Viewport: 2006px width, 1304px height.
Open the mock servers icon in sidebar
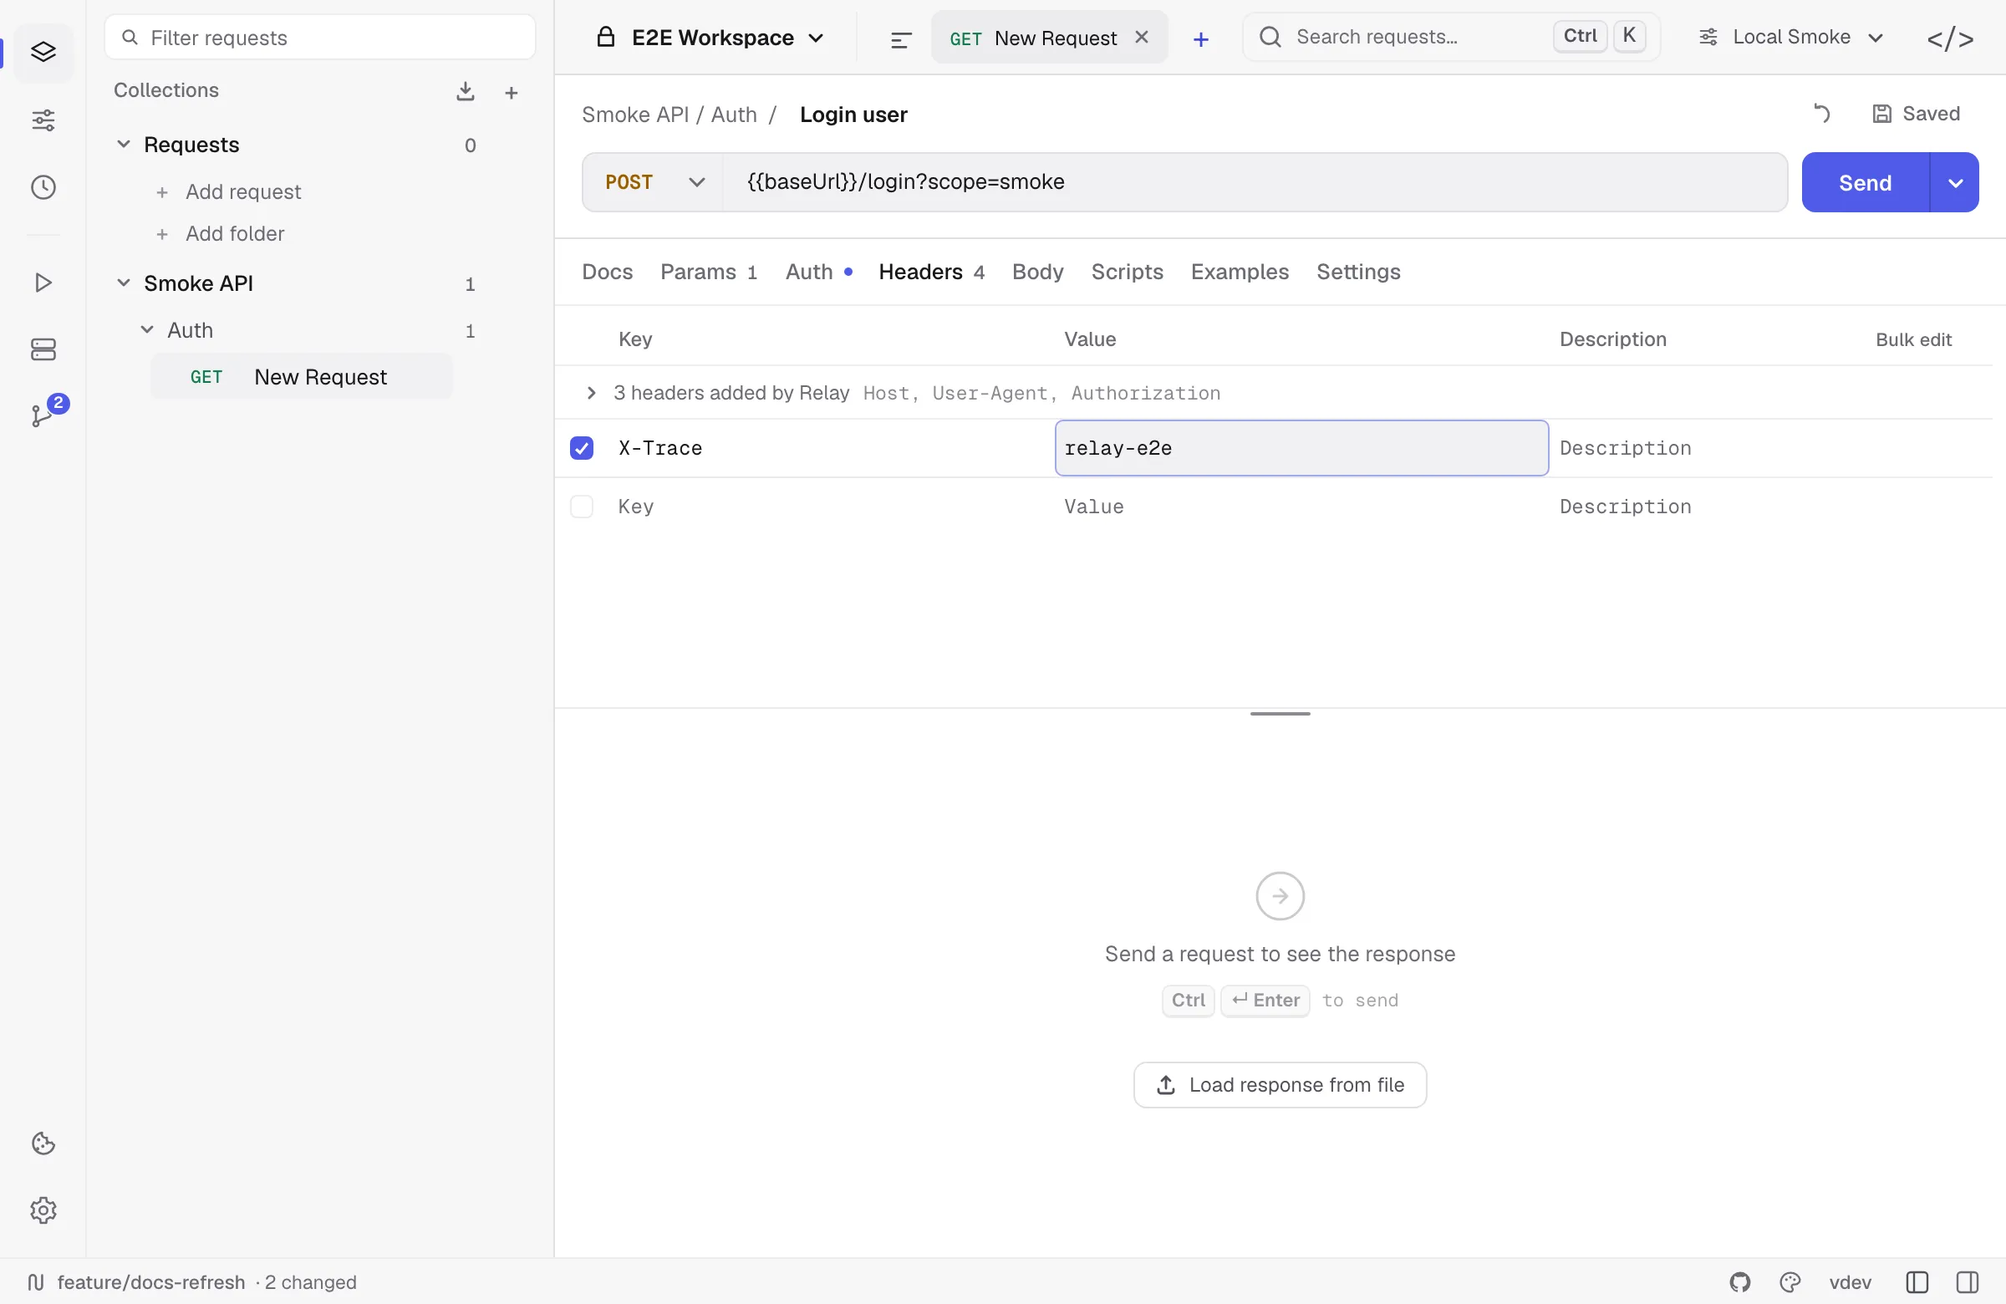(x=43, y=349)
